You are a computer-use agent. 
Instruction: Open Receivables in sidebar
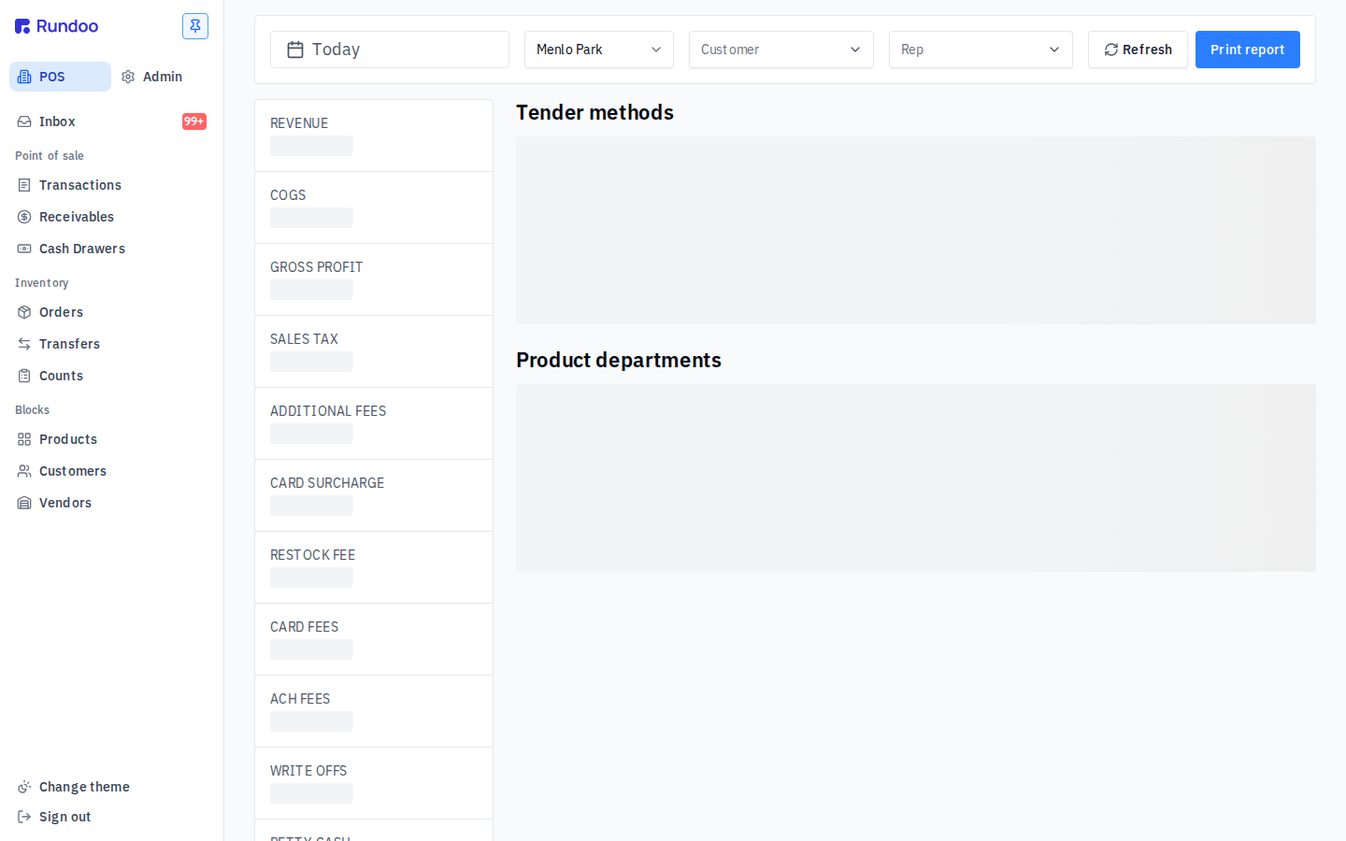(111, 217)
